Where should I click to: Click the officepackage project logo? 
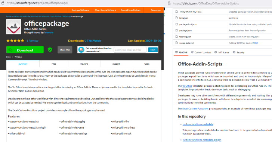click(14, 27)
